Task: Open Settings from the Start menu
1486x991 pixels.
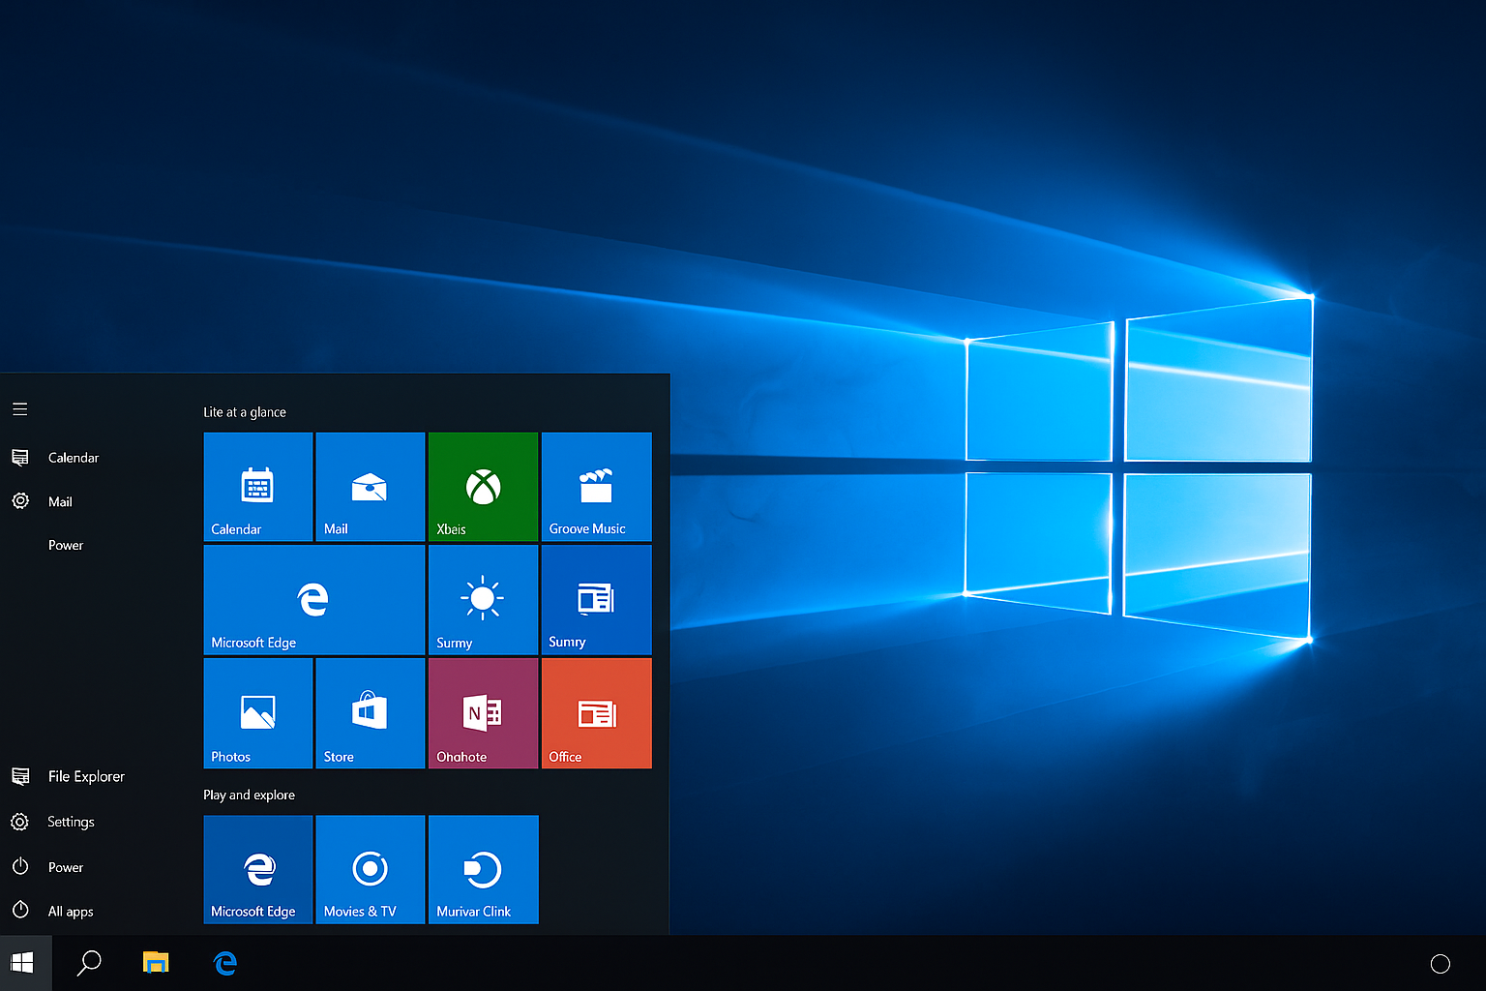Action: point(53,822)
